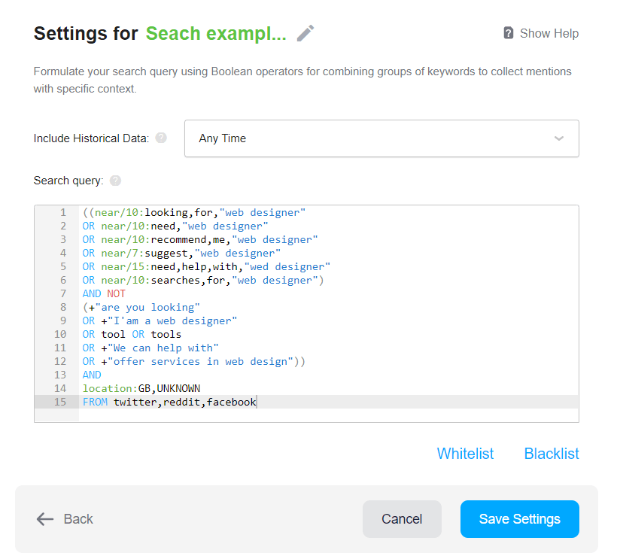Click the pencil icon to rename alert
This screenshot has height=559, width=620.
click(305, 33)
